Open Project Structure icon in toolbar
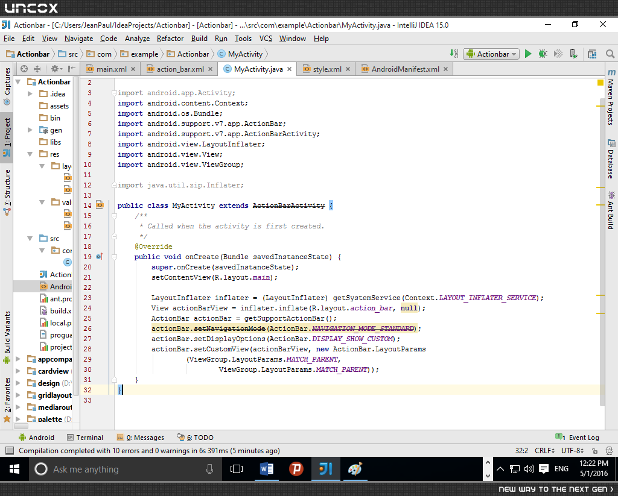This screenshot has width=618, height=496. 592,54
